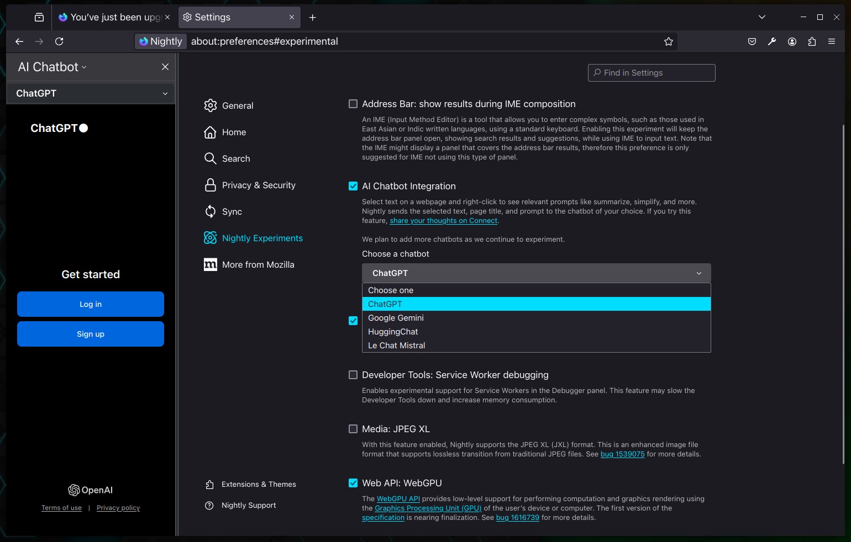Viewport: 851px width, 542px height.
Task: Open bug 1539075 link
Action: 622,454
